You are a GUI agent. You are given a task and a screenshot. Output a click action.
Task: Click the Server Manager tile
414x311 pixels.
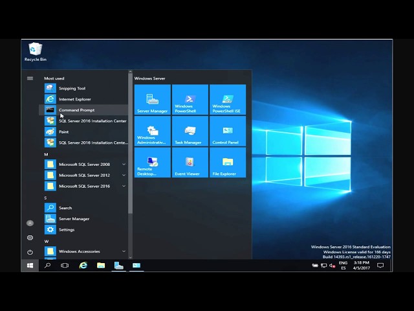point(153,99)
